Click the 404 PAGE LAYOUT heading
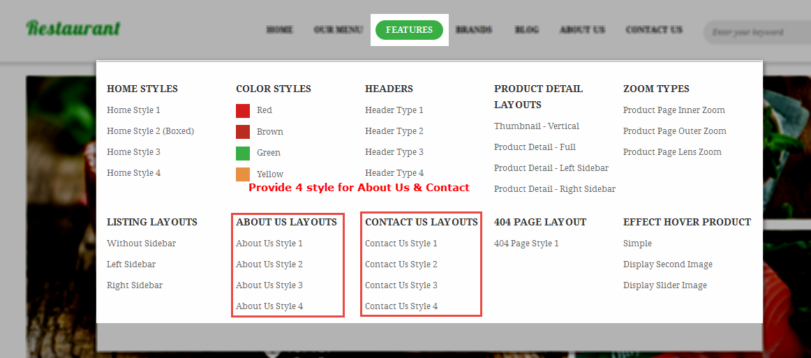 click(540, 223)
